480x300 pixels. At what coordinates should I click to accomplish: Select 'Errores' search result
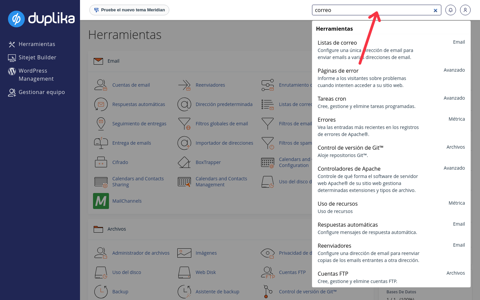pyautogui.click(x=391, y=127)
